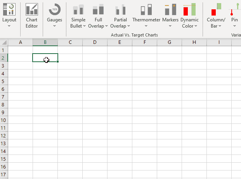Pick the Partial Overlap chart icon
Viewport: 241px width, 179px height.
(121, 10)
